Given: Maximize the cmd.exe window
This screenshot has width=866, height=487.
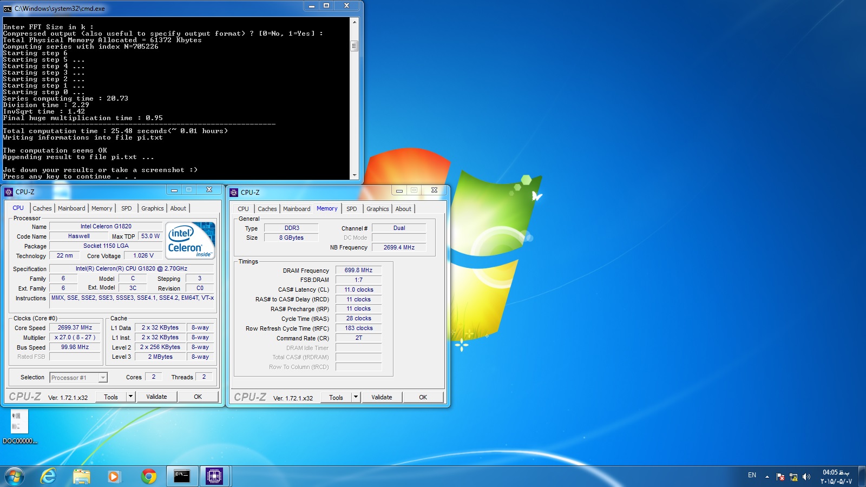Looking at the screenshot, I should (326, 6).
